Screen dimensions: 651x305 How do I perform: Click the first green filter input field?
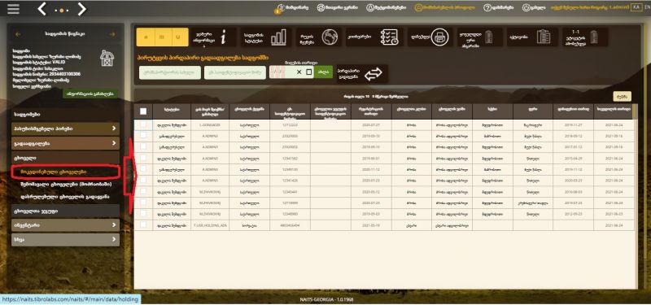click(169, 72)
